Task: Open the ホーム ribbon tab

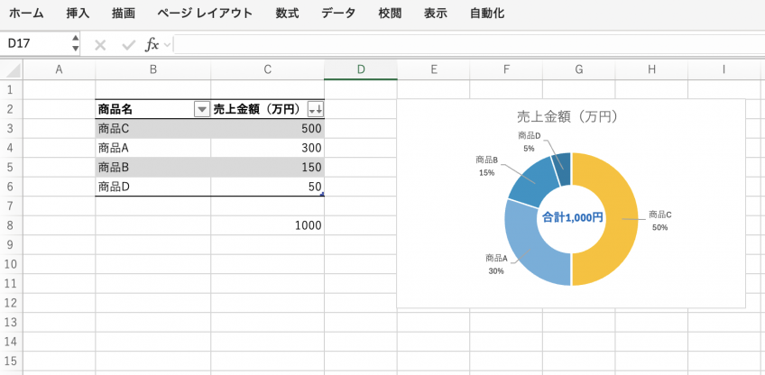Action: point(26,14)
